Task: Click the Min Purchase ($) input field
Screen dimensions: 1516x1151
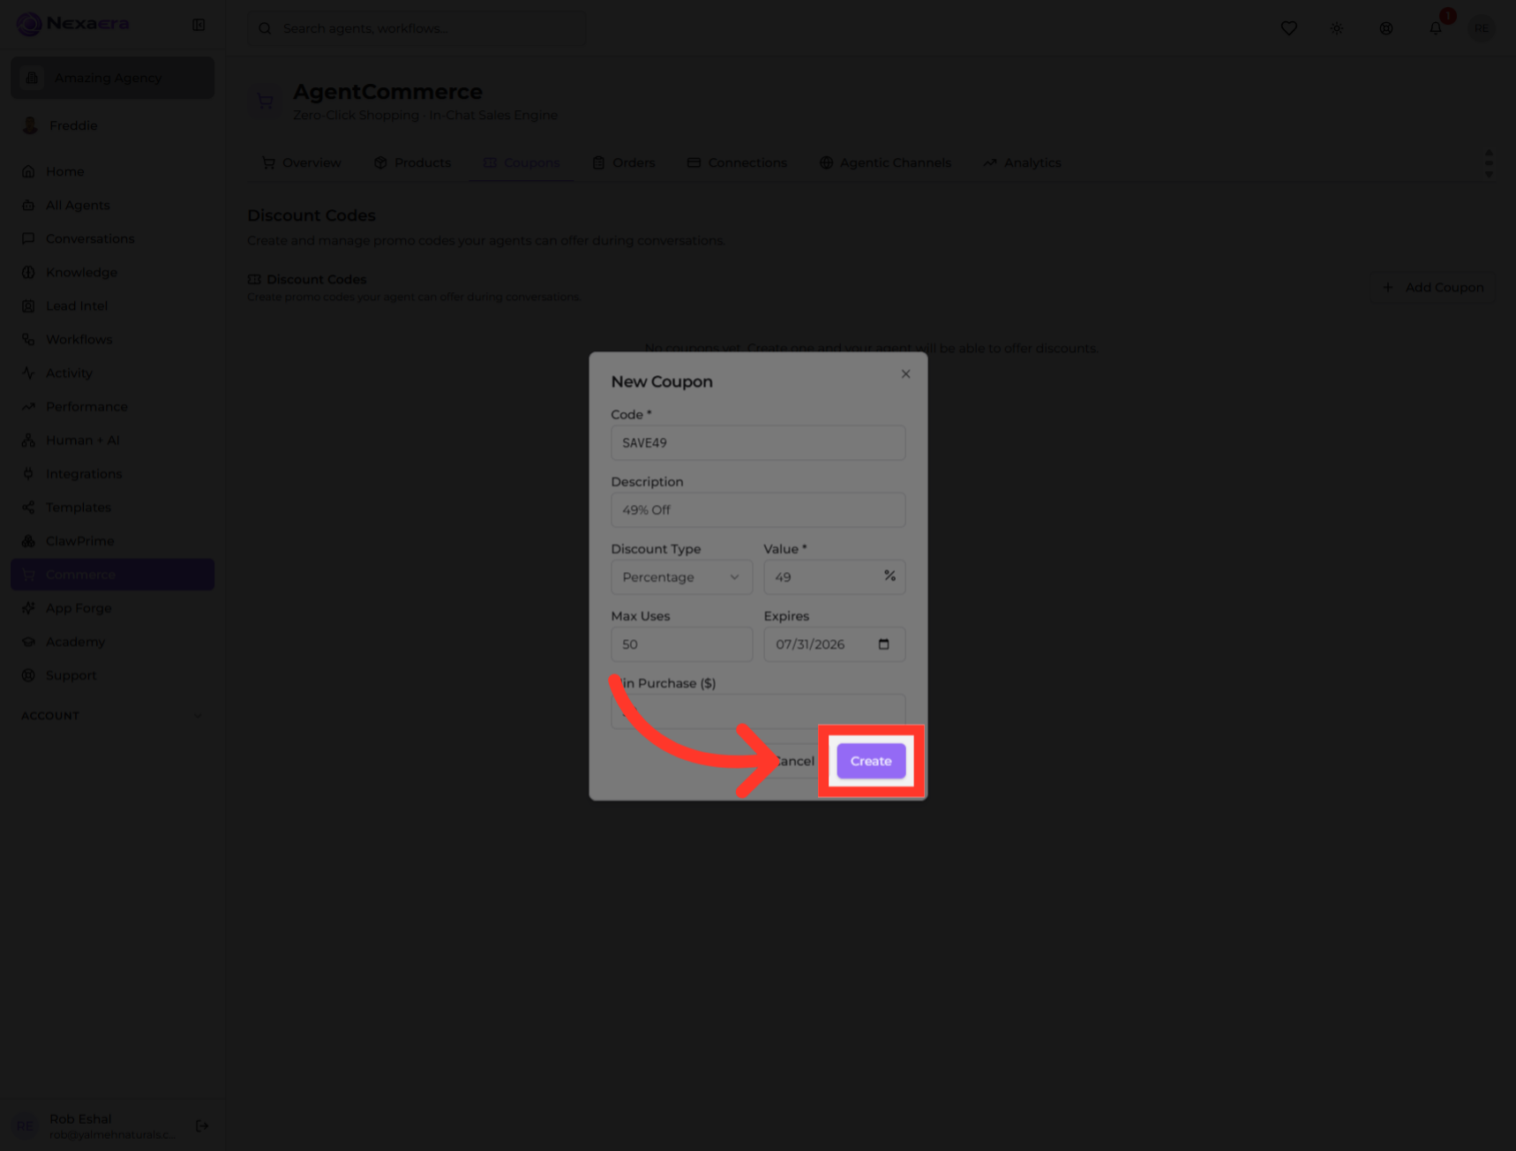Action: [758, 711]
